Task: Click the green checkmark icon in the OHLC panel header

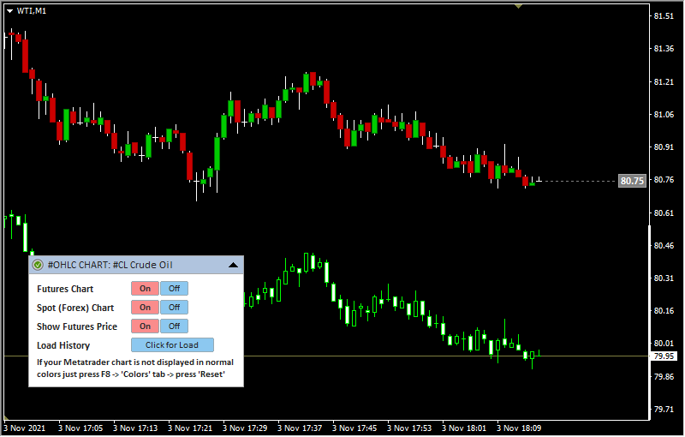Action: pyautogui.click(x=38, y=266)
